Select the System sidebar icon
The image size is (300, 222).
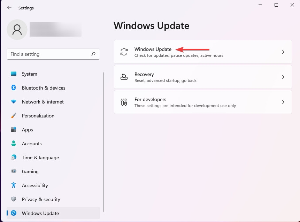coord(14,74)
